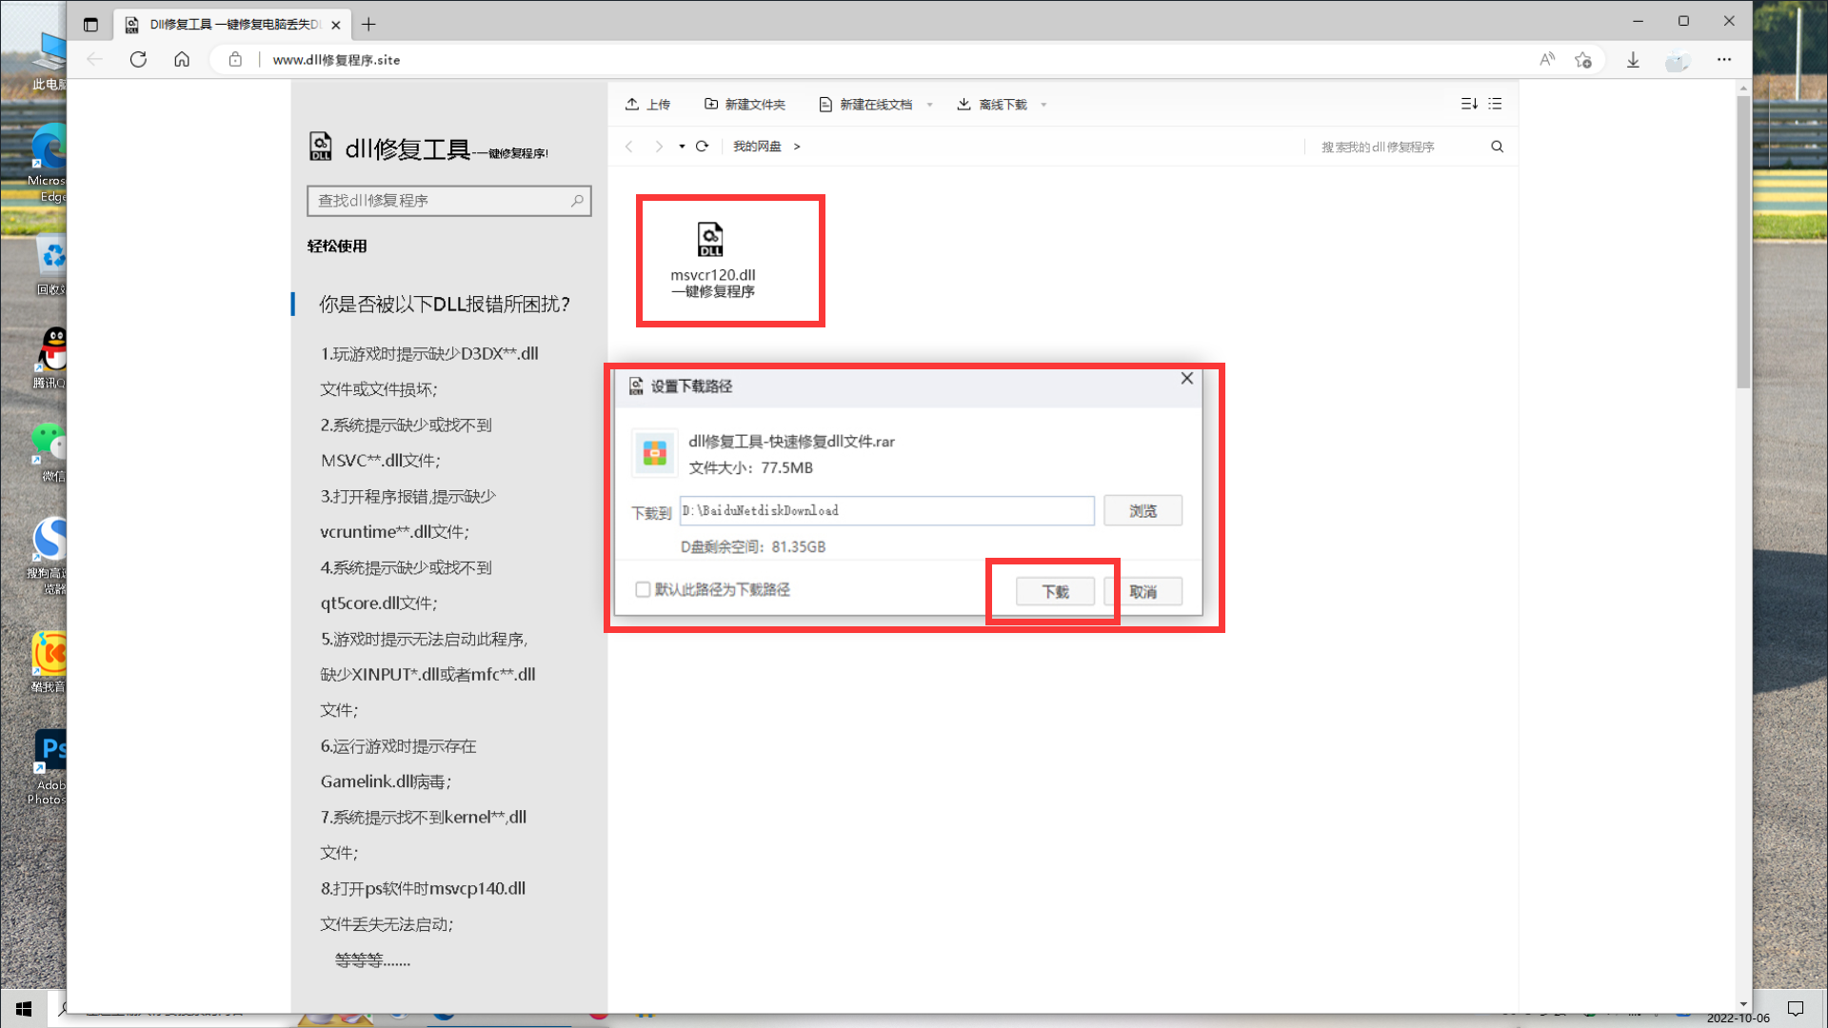The image size is (1828, 1028).
Task: Click the rar file icon in dialog
Action: pyautogui.click(x=654, y=453)
